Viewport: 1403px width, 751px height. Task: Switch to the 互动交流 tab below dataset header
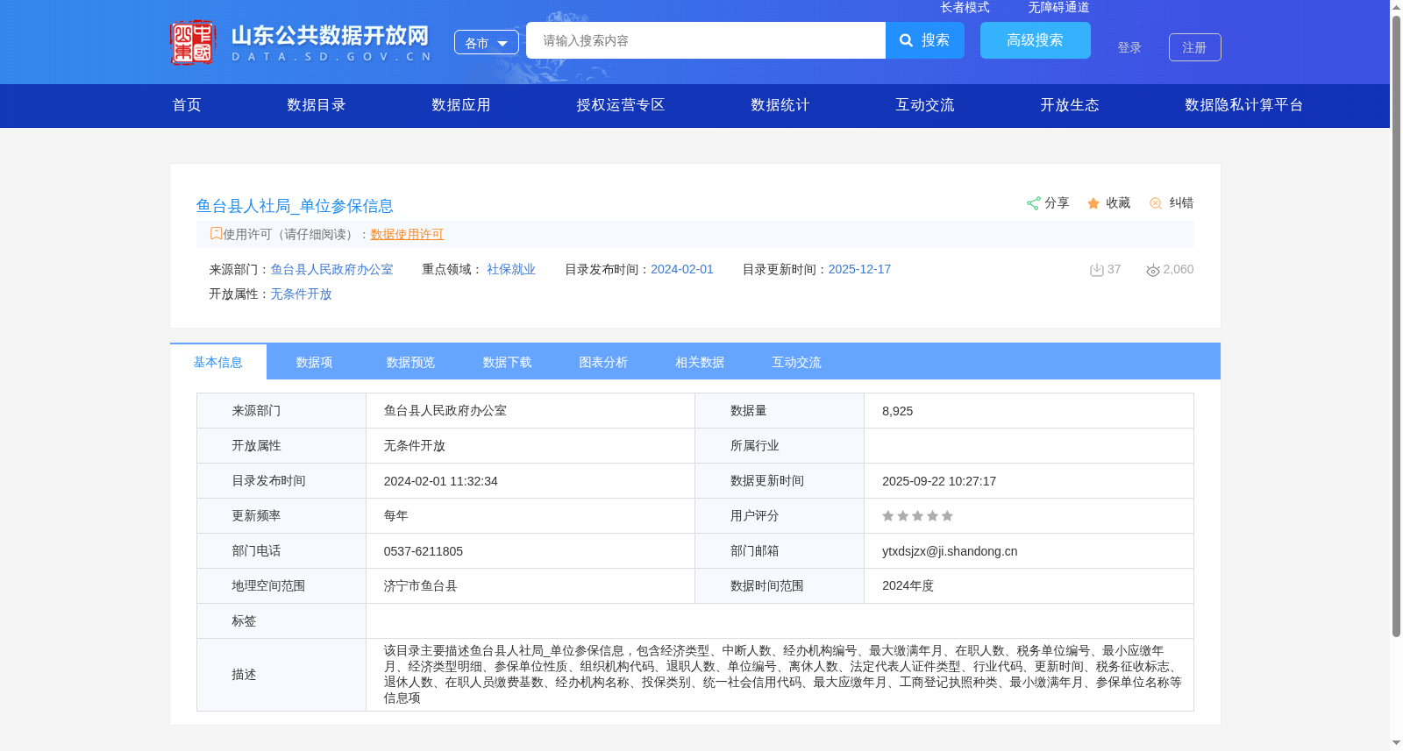coord(797,362)
